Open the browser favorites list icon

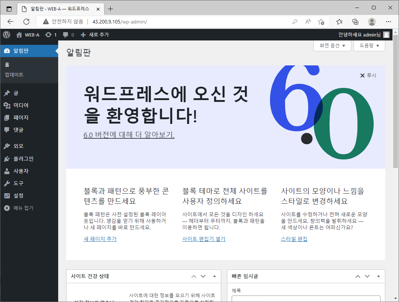pyautogui.click(x=339, y=22)
